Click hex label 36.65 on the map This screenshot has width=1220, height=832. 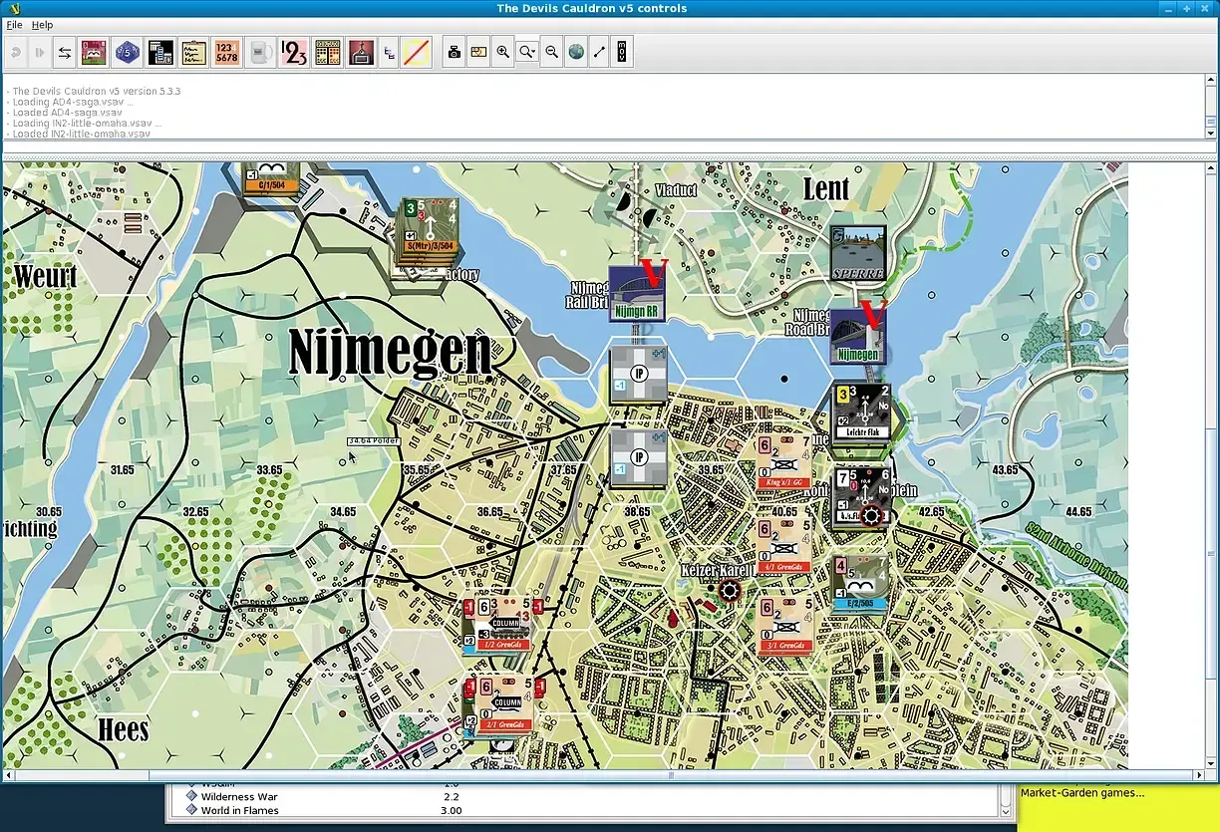[490, 511]
